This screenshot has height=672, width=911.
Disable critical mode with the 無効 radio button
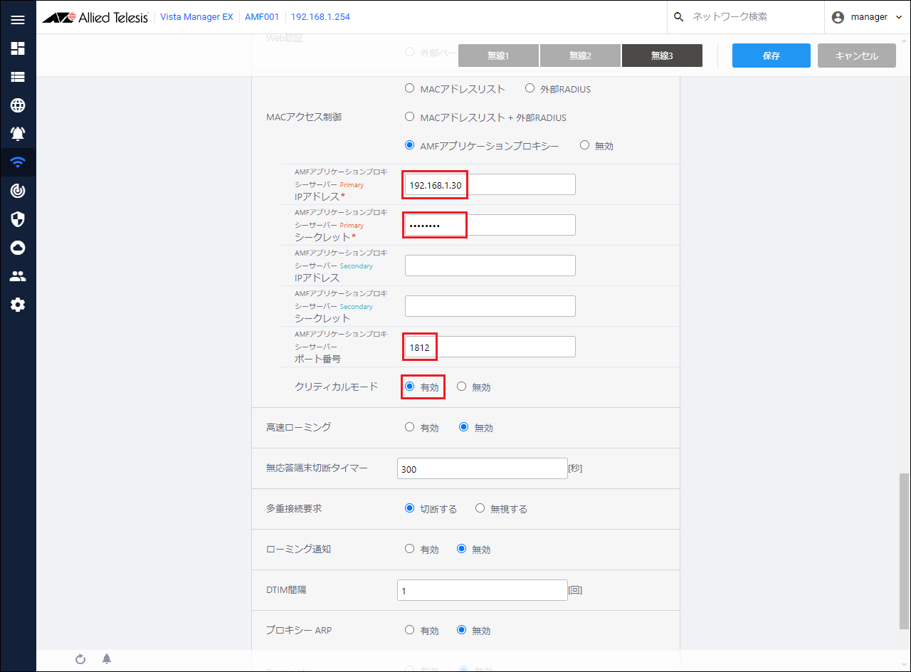[462, 387]
